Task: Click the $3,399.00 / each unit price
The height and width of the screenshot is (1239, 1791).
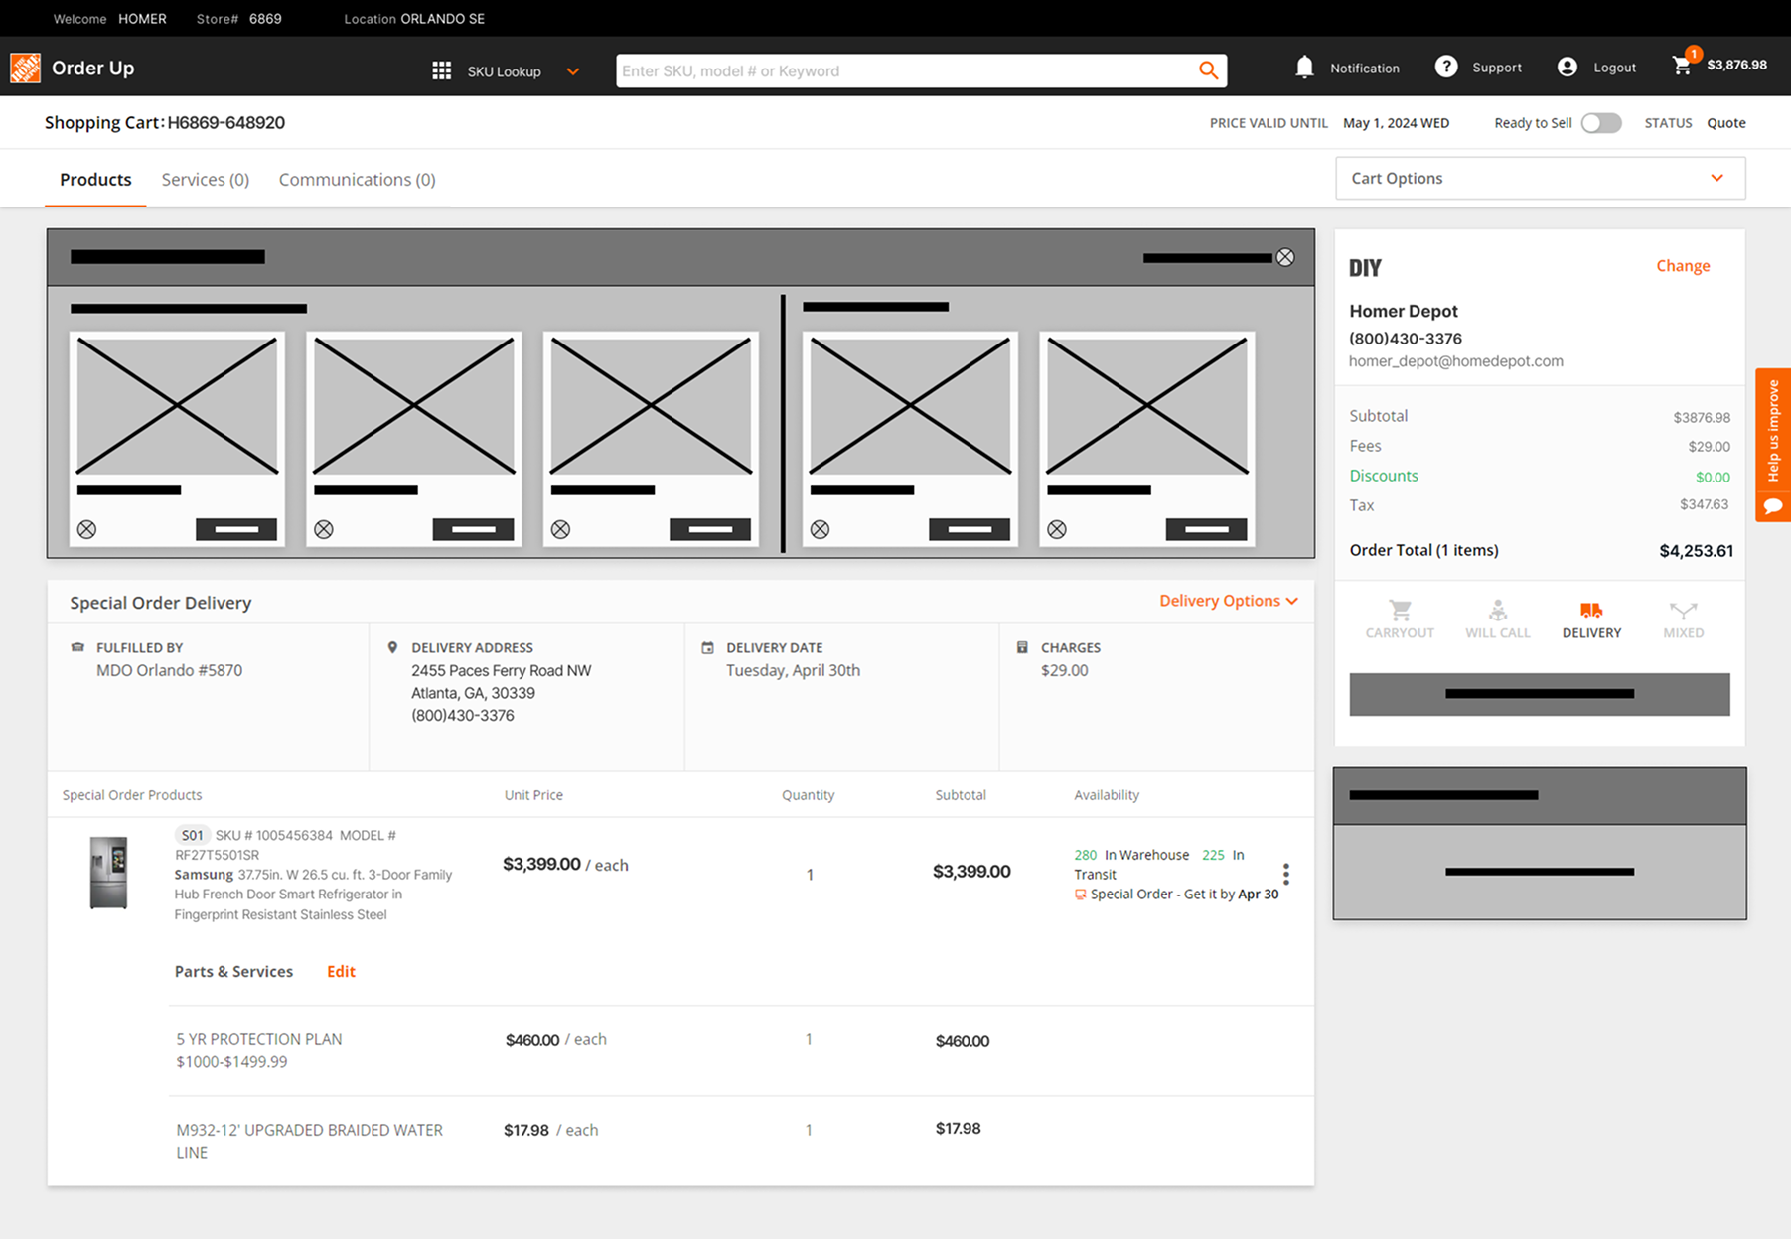Action: 565,864
